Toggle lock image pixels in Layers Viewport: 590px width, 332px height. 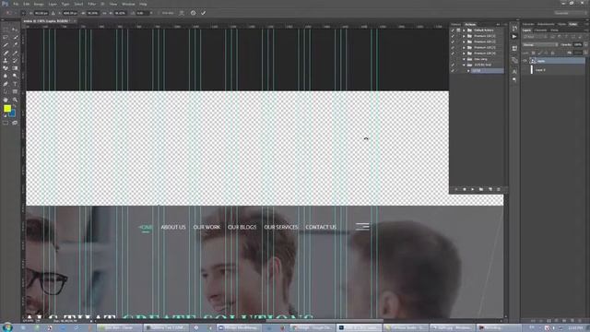540,53
